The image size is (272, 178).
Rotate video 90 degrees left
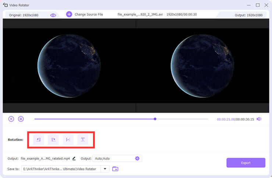point(39,139)
